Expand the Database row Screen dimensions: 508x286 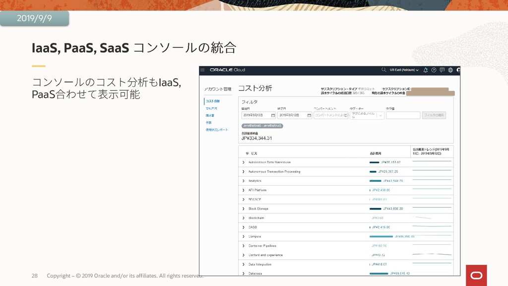(x=243, y=274)
